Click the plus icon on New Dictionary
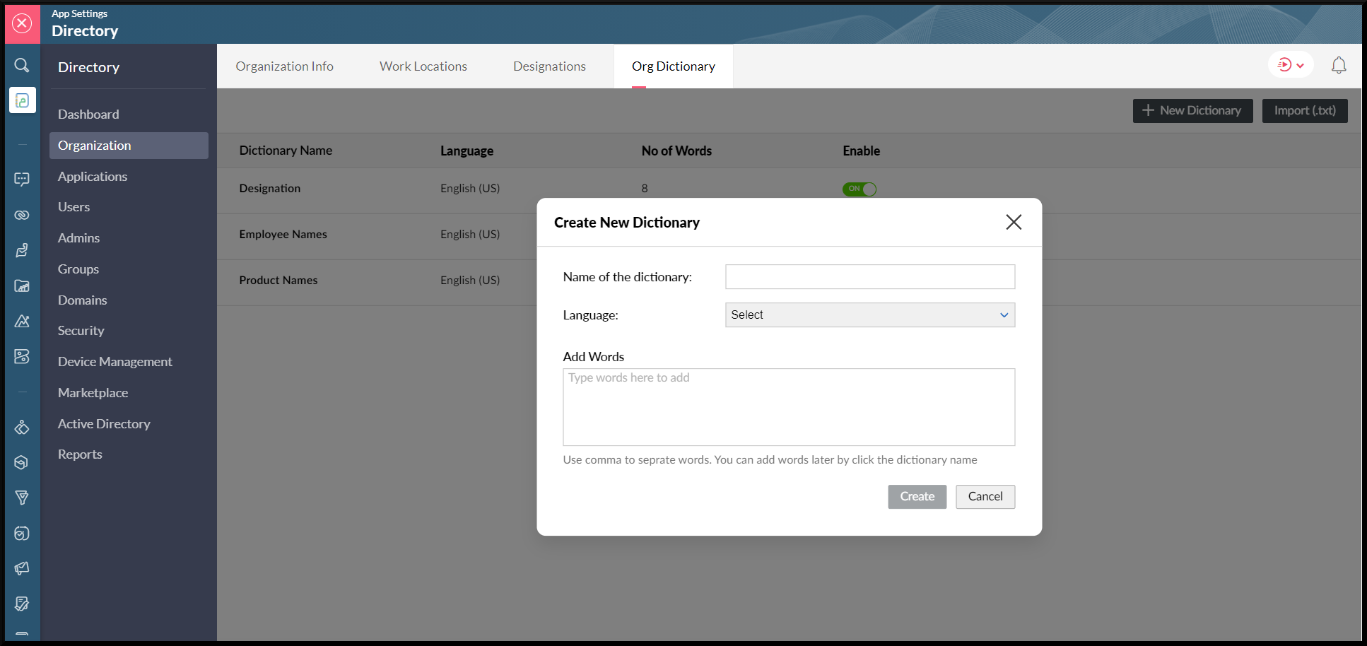Screen dimensions: 1367x646 1148,110
